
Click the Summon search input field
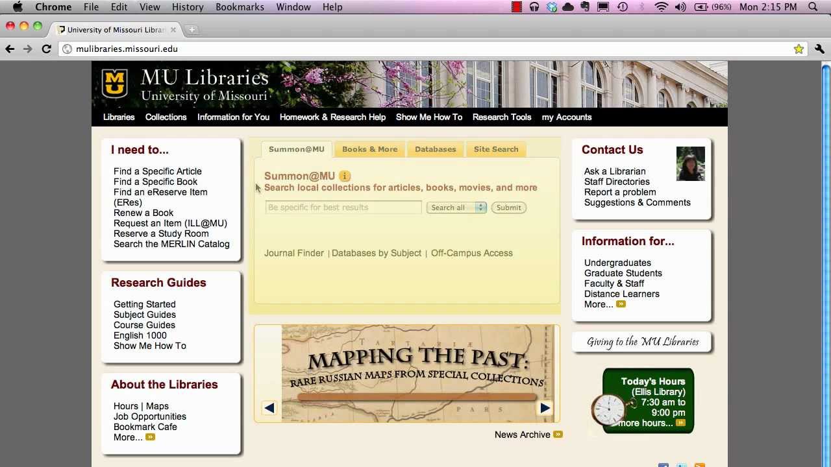(343, 208)
